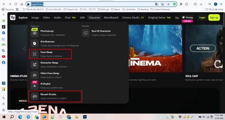Image resolution: width=225 pixels, height=120 pixels.
Task: Open the Trang tin tức bookmark folder
Action: click(x=71, y=10)
